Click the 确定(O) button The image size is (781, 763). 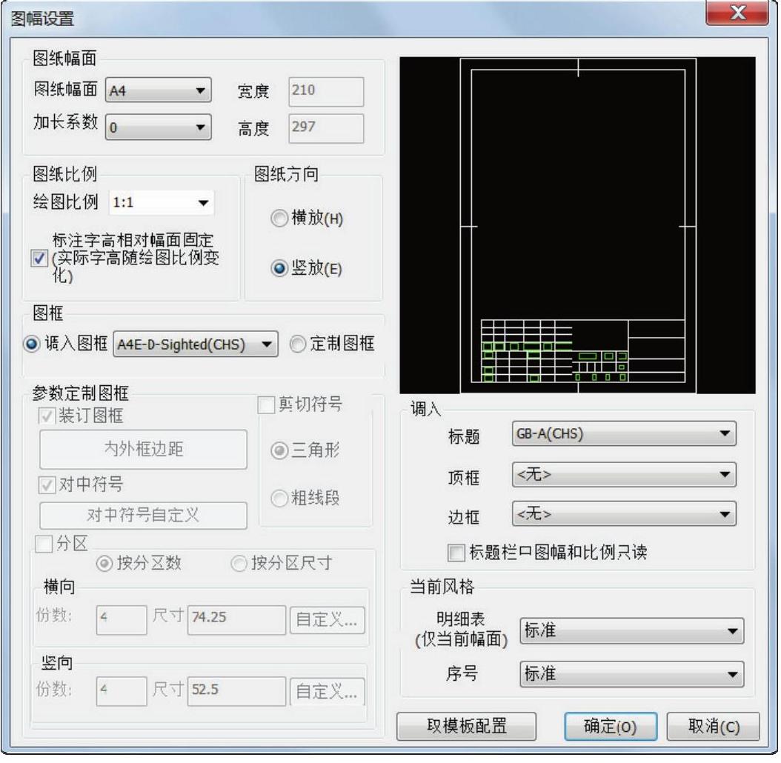coord(611,726)
